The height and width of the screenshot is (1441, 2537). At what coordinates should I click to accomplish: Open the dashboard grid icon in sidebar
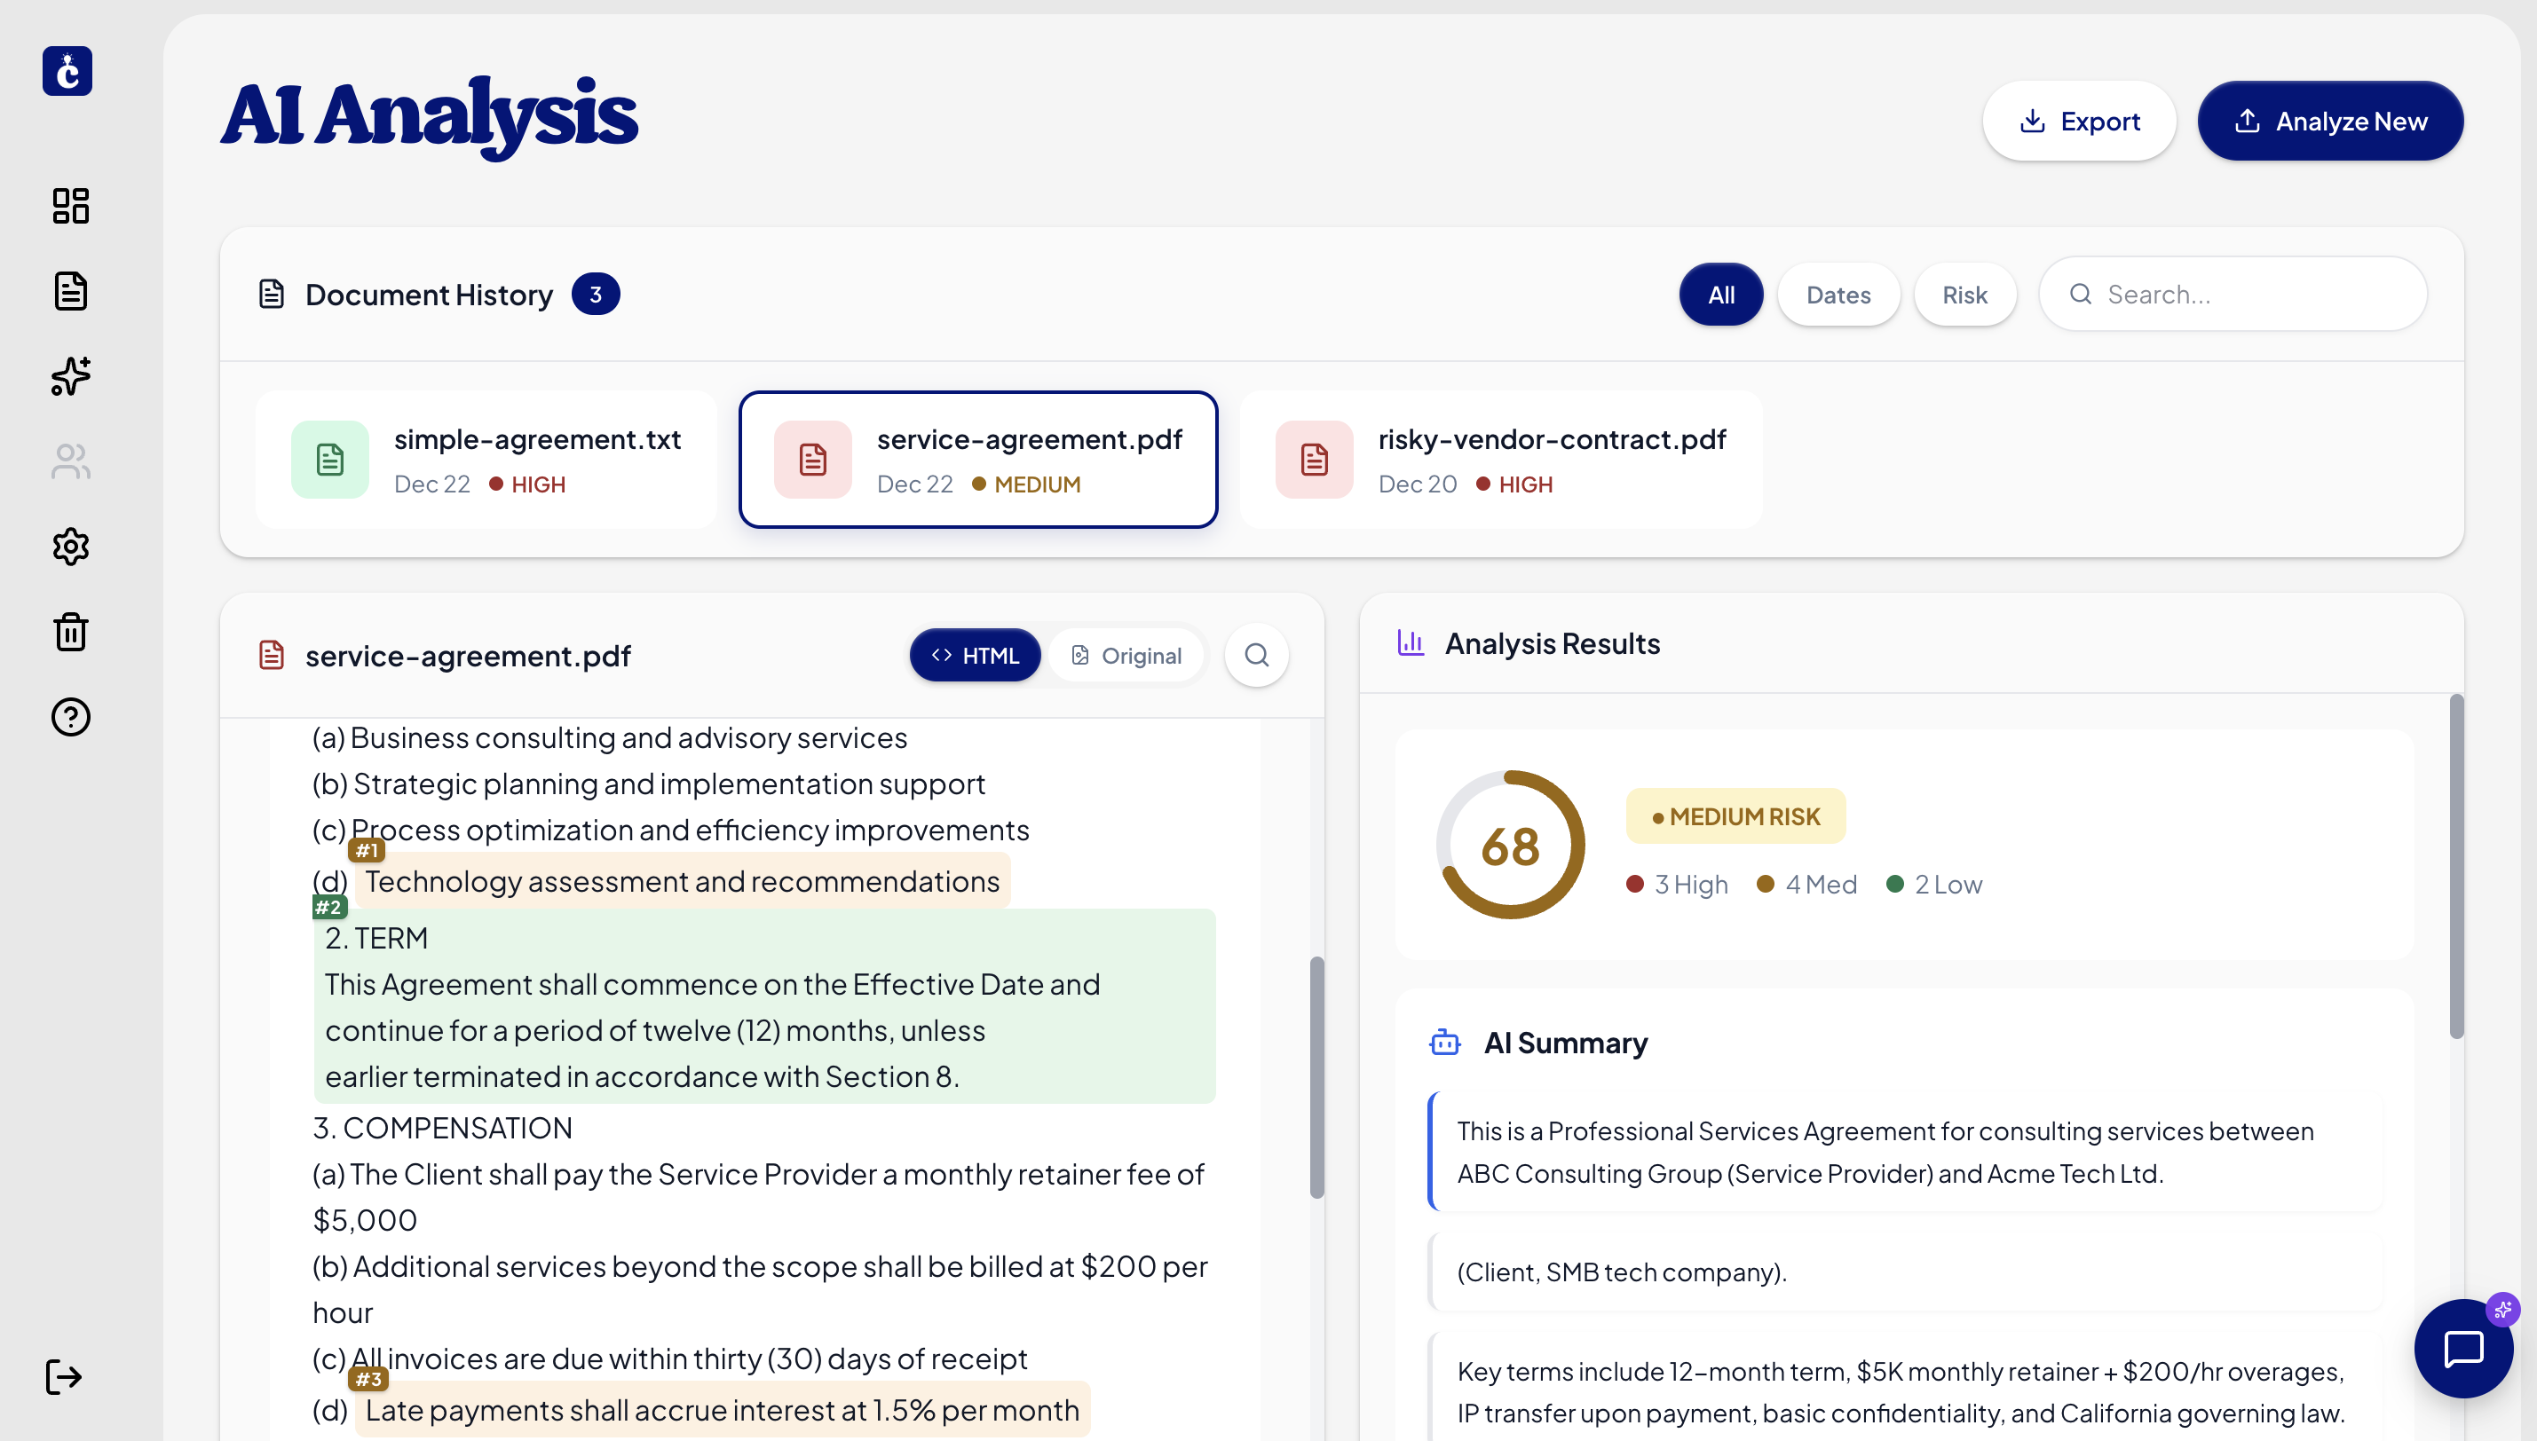[x=70, y=206]
